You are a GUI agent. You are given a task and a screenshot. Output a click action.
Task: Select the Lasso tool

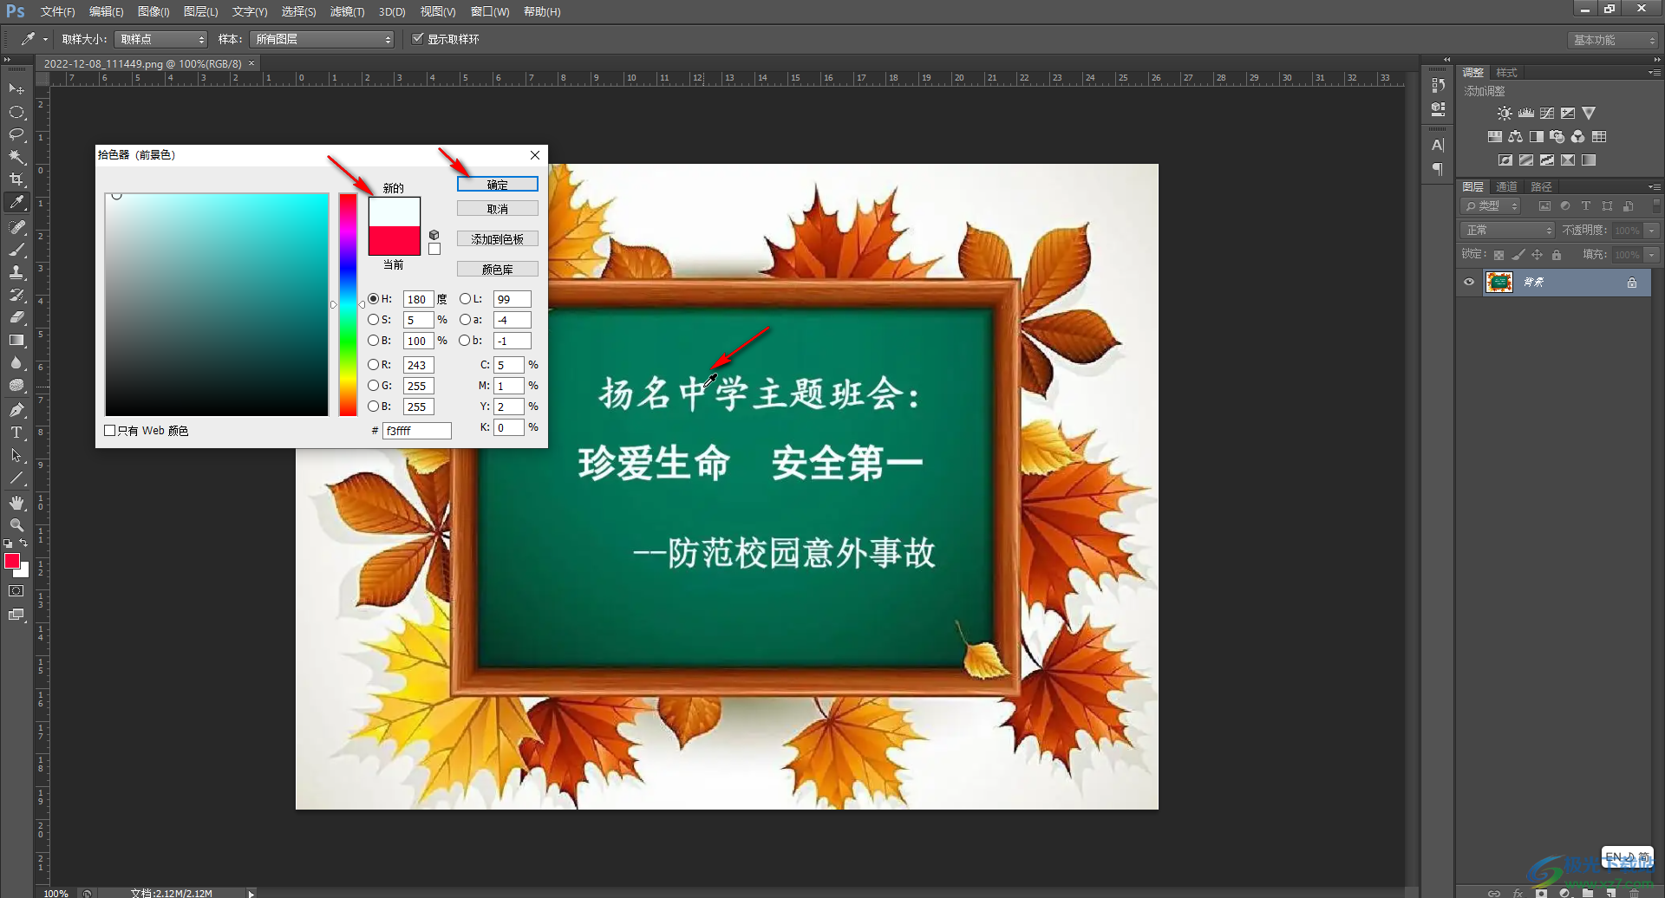16,134
